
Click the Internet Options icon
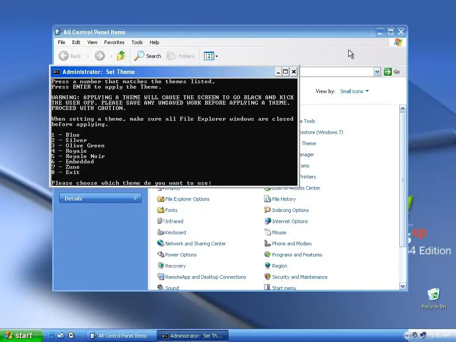(267, 221)
